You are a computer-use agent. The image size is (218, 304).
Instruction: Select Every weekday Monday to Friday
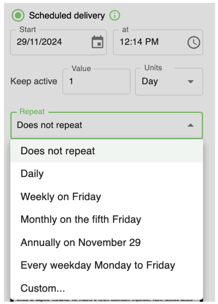pyautogui.click(x=98, y=265)
